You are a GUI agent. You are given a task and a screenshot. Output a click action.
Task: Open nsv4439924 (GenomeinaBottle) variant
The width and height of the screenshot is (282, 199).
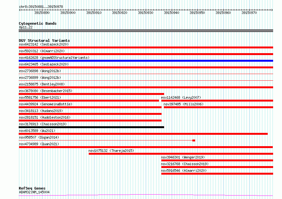46,104
